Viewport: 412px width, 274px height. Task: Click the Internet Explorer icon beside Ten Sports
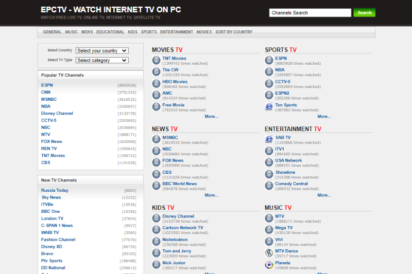[269, 107]
